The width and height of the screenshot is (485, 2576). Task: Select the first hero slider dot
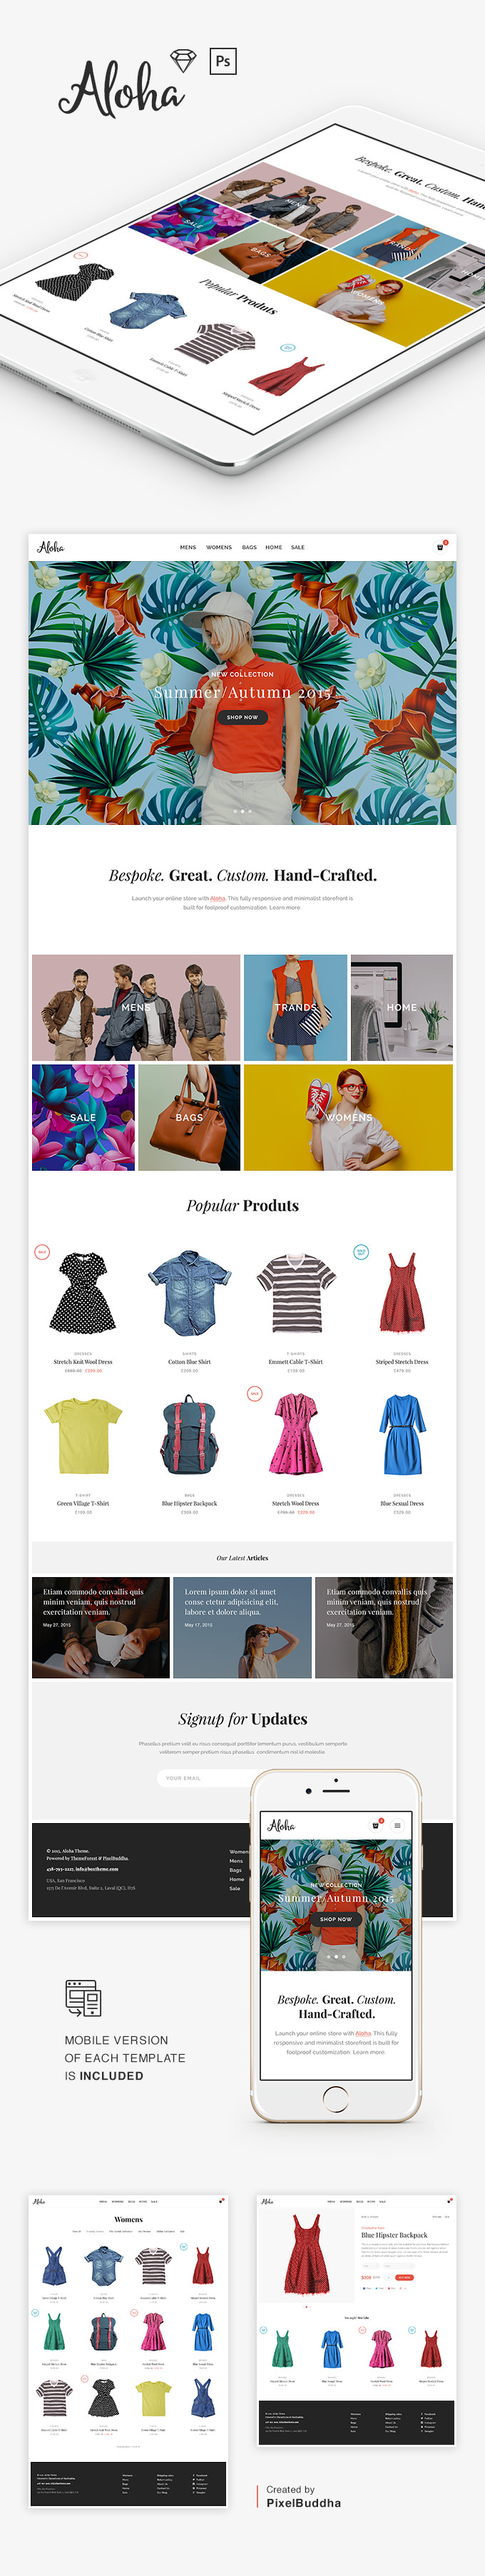(x=235, y=811)
